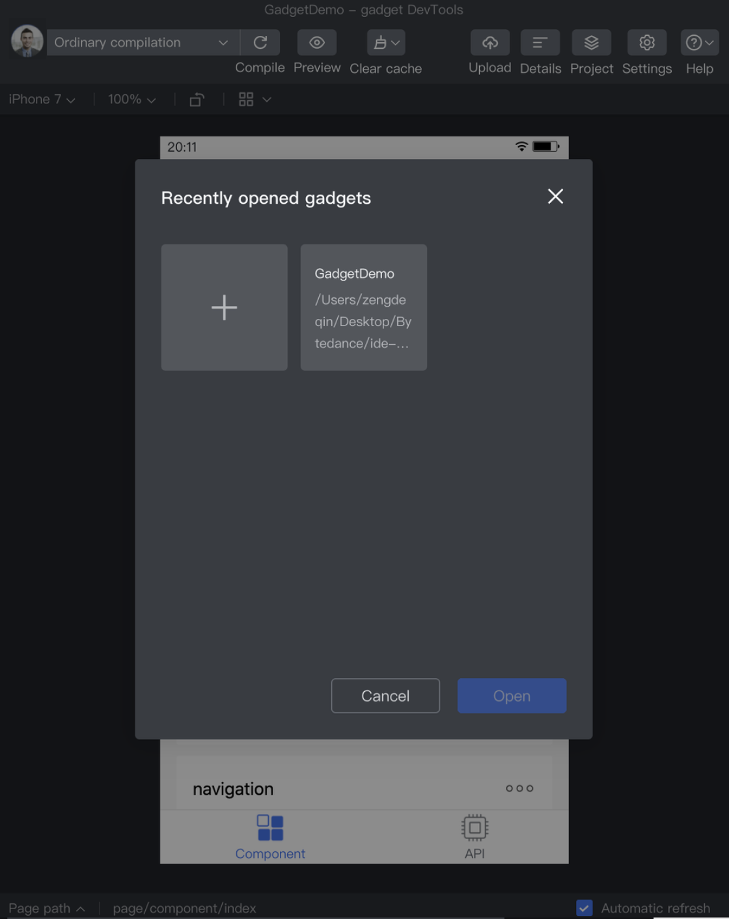Select the GadgetDemo project card

pos(363,307)
